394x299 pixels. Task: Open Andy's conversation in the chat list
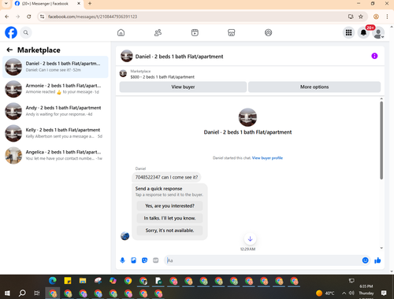55,111
